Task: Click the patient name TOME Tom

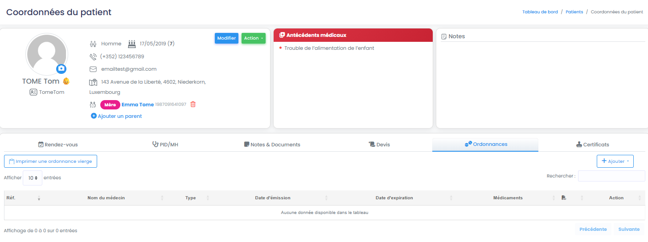Action: [41, 81]
